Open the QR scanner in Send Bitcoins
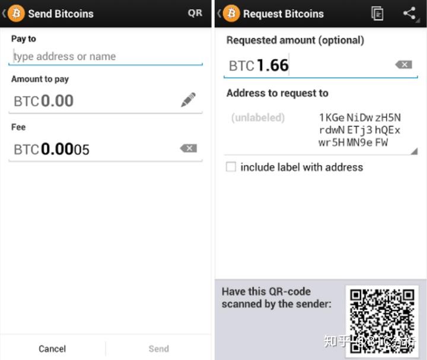The width and height of the screenshot is (427, 360). [x=195, y=13]
